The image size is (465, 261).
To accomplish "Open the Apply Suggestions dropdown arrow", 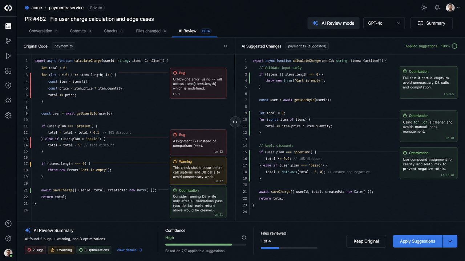I will coord(450,241).
